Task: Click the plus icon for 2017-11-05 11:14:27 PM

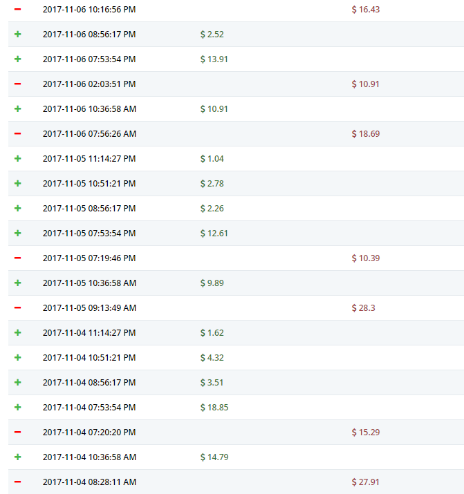Action: pyautogui.click(x=18, y=159)
